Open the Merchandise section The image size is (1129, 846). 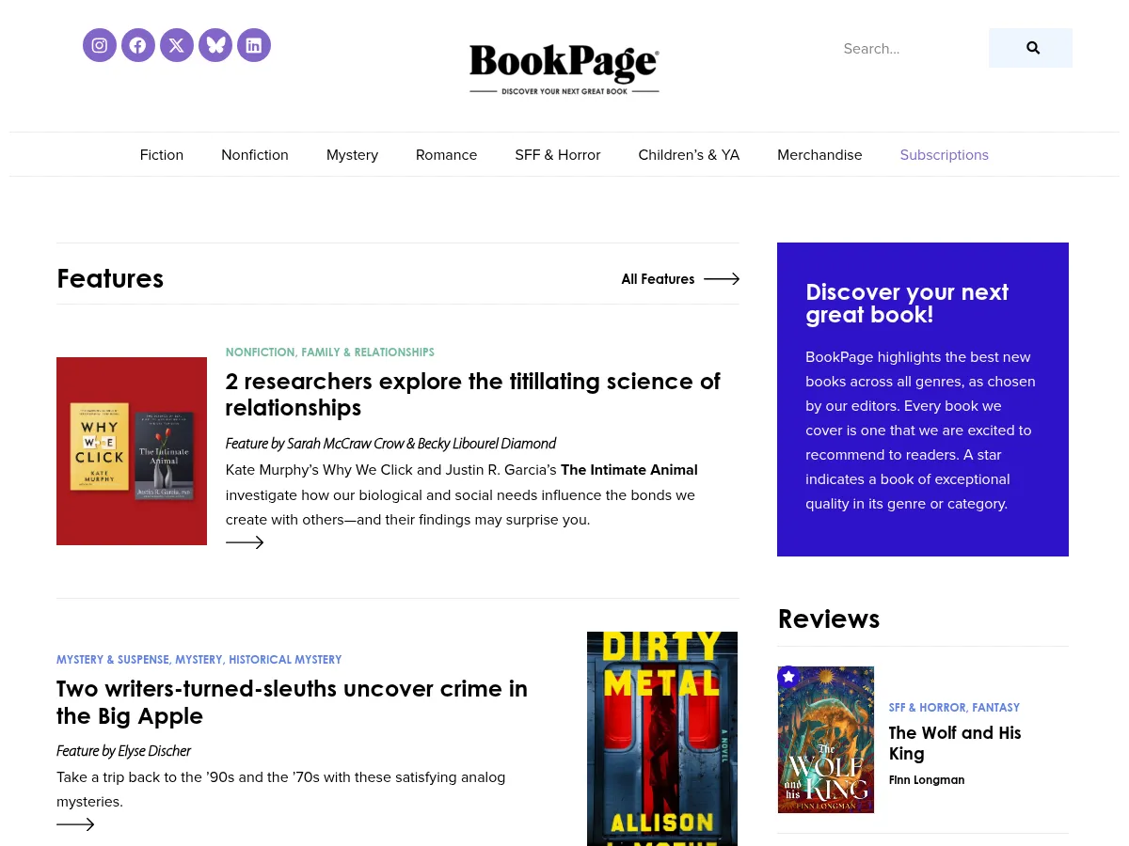819,154
